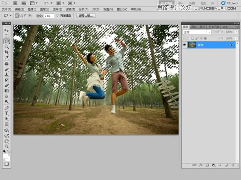Choose the New Selection mode
This screenshot has height=180, width=241.
click(x=17, y=16)
